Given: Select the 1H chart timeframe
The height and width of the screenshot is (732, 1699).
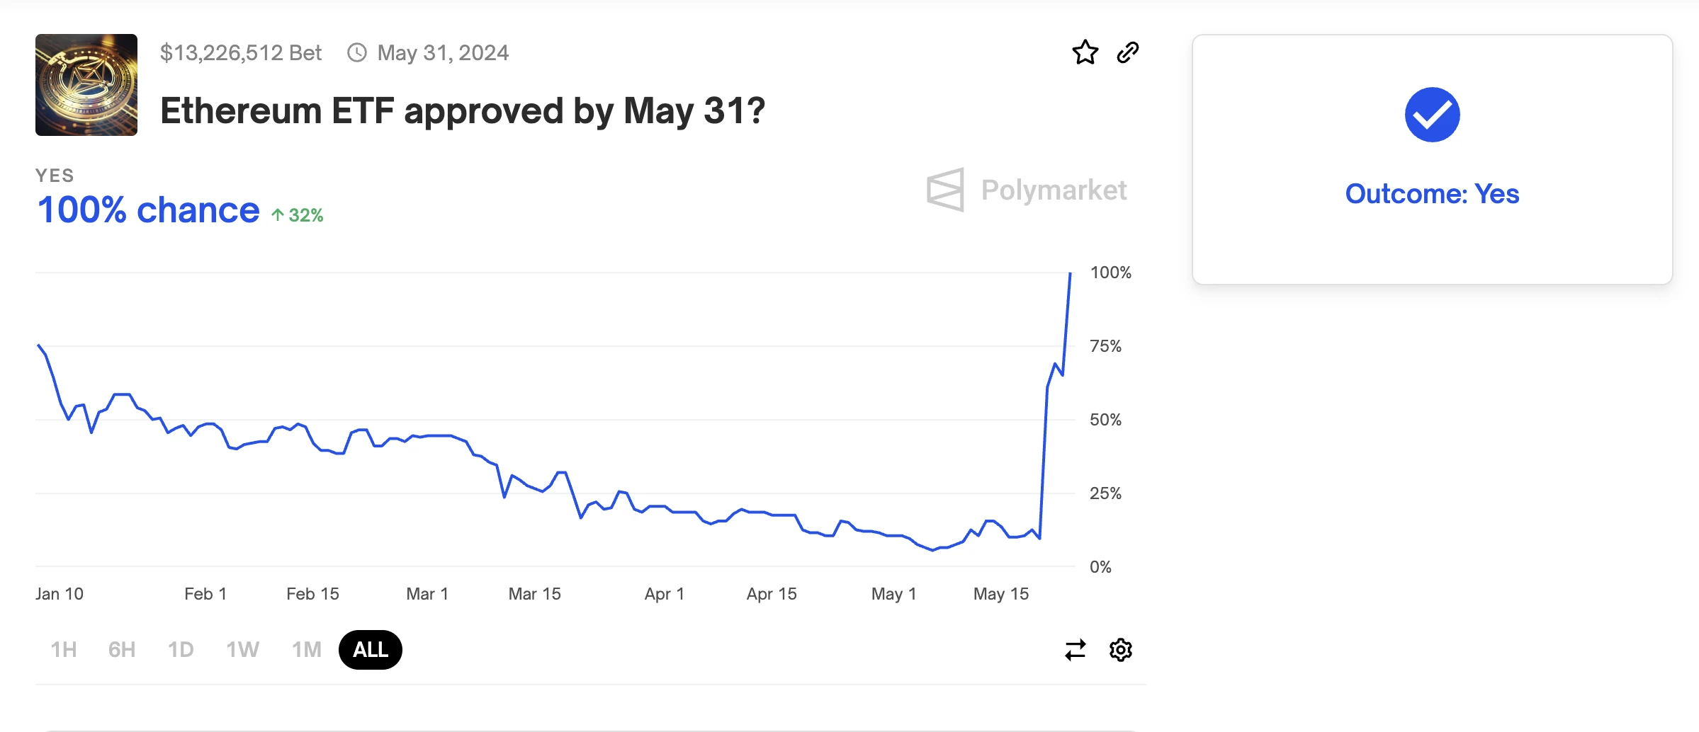Looking at the screenshot, I should coord(63,649).
